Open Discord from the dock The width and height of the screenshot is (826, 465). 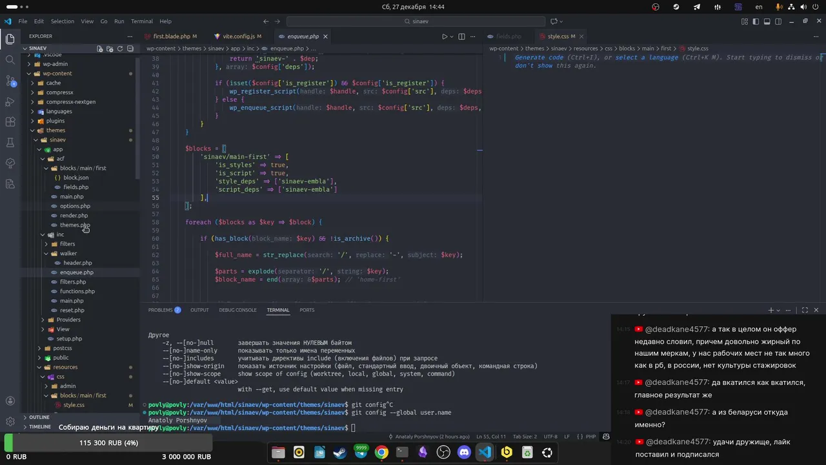pyautogui.click(x=464, y=453)
